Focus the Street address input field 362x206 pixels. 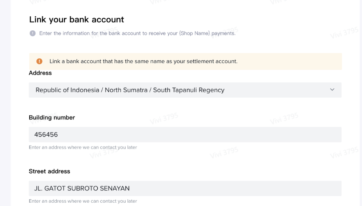pyautogui.click(x=185, y=189)
